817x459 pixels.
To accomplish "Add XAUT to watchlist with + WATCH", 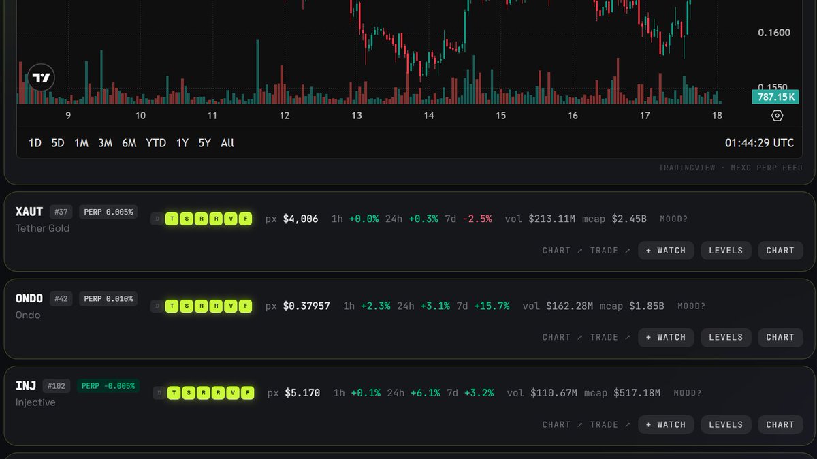I will click(666, 251).
